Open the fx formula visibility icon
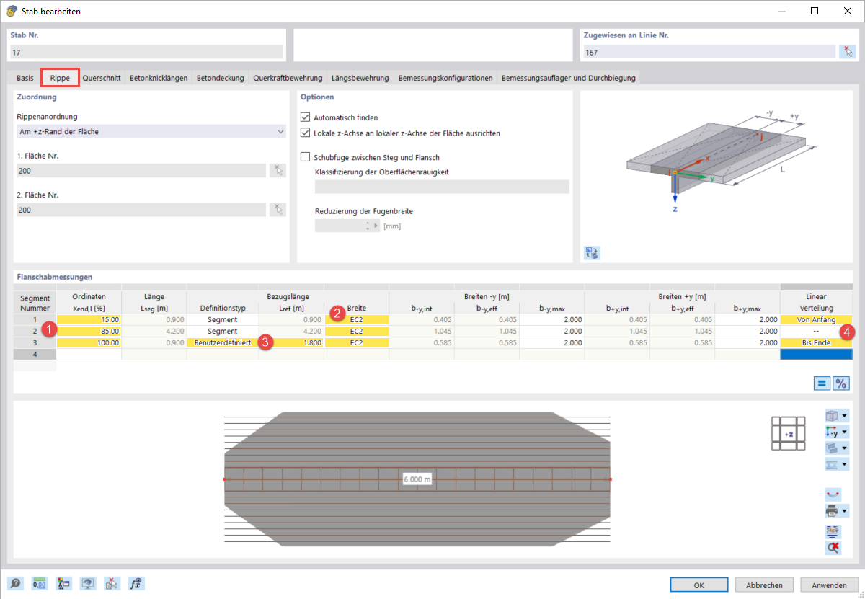 coord(136,584)
